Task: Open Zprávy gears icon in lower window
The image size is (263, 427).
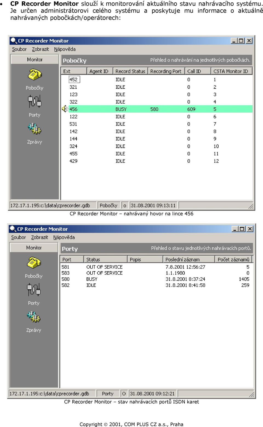Action: [34, 317]
